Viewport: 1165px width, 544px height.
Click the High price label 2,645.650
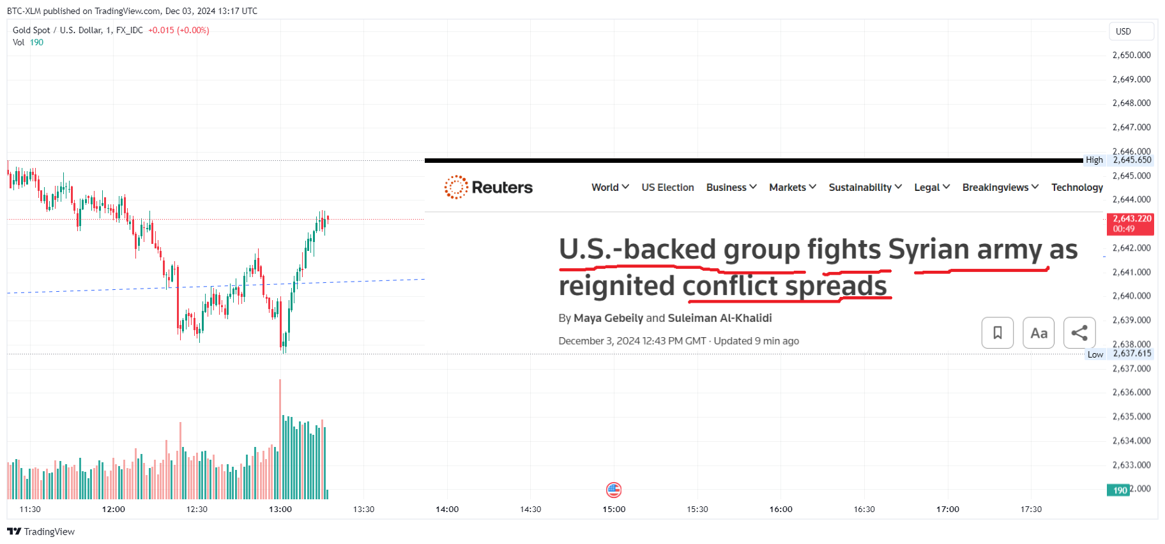pyautogui.click(x=1132, y=160)
